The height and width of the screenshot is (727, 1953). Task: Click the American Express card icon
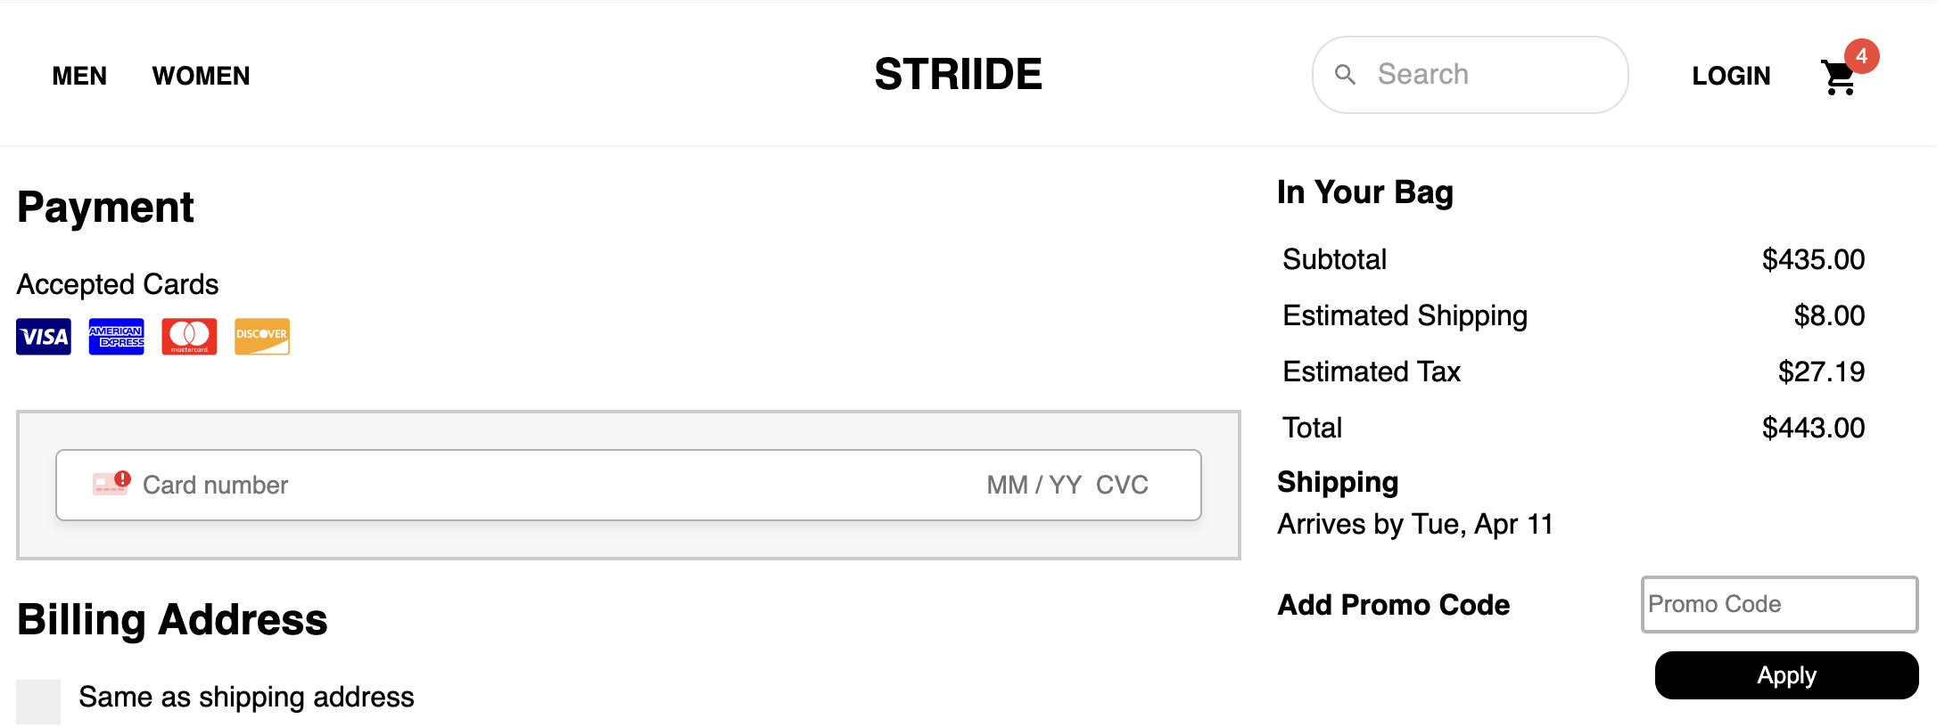(116, 337)
